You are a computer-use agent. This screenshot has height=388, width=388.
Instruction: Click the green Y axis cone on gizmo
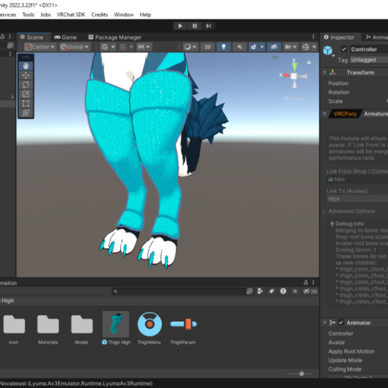point(294,66)
